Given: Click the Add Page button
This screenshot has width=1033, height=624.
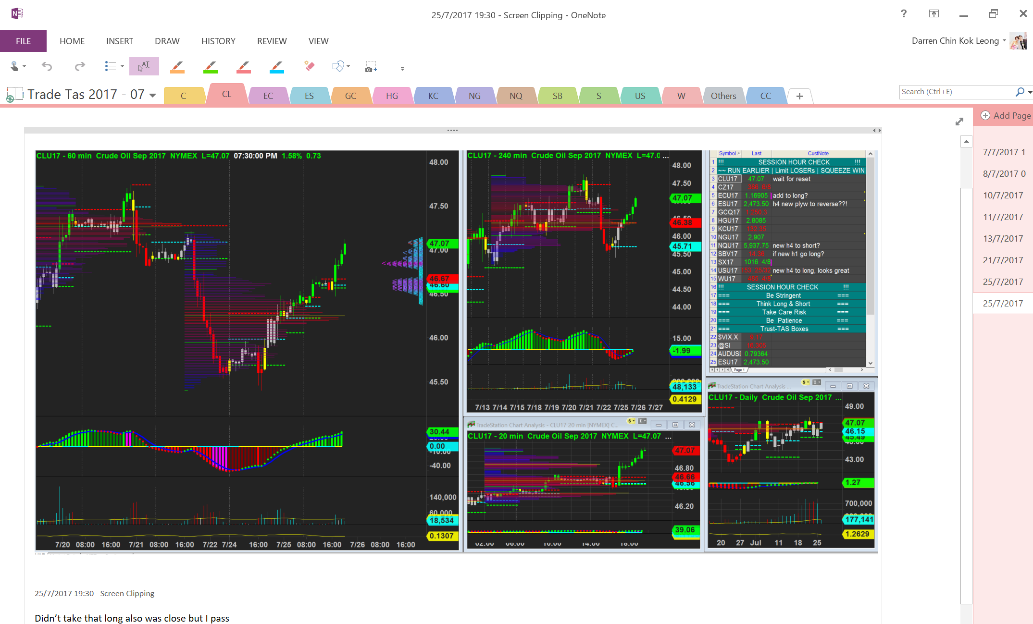Looking at the screenshot, I should [x=1006, y=115].
